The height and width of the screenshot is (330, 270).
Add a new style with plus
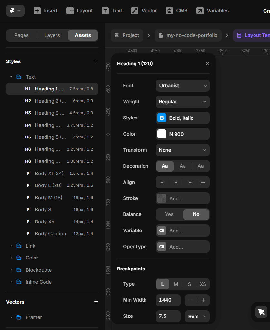click(96, 61)
